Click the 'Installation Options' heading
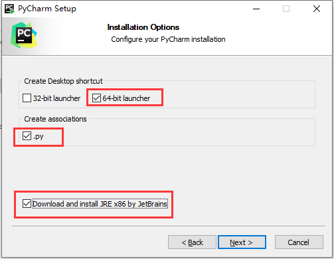The height and width of the screenshot is (259, 334). [x=143, y=27]
